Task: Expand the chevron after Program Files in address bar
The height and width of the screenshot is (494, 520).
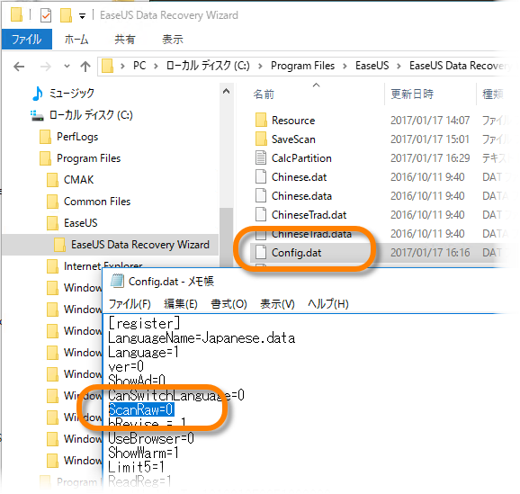Action: tap(345, 66)
